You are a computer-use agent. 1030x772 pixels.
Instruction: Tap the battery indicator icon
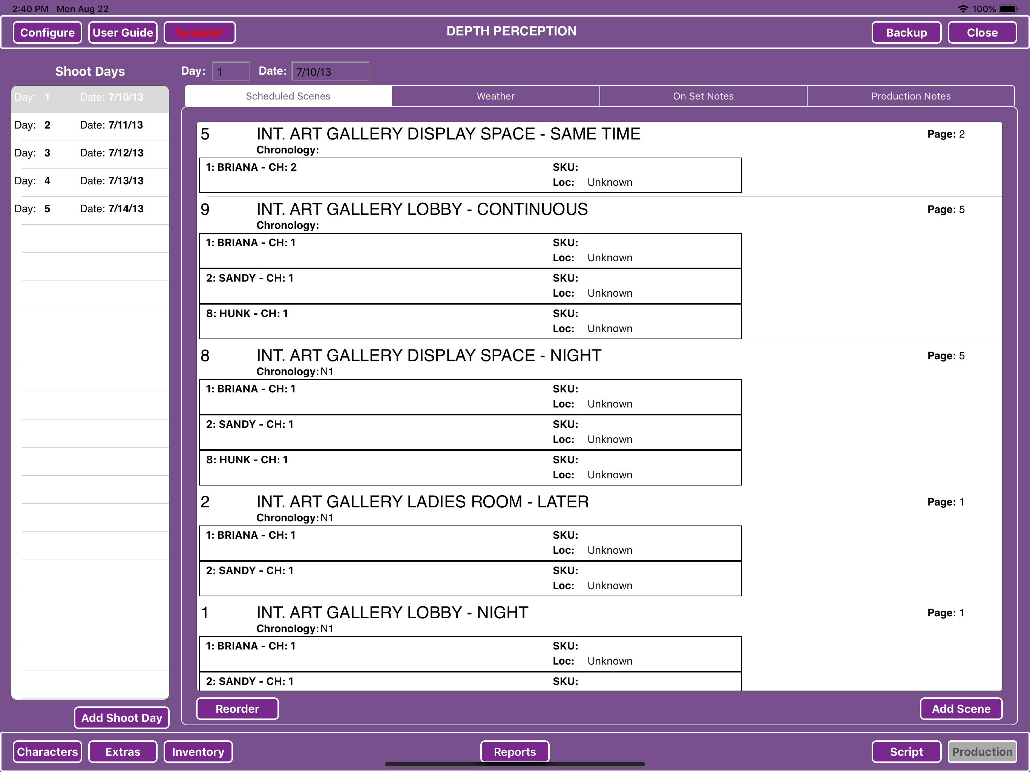[1008, 9]
